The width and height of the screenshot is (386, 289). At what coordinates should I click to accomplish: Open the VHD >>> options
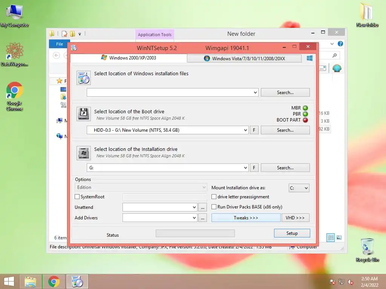(295, 218)
